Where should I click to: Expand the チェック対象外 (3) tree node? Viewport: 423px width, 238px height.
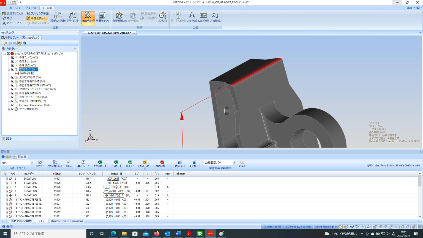pyautogui.click(x=9, y=109)
